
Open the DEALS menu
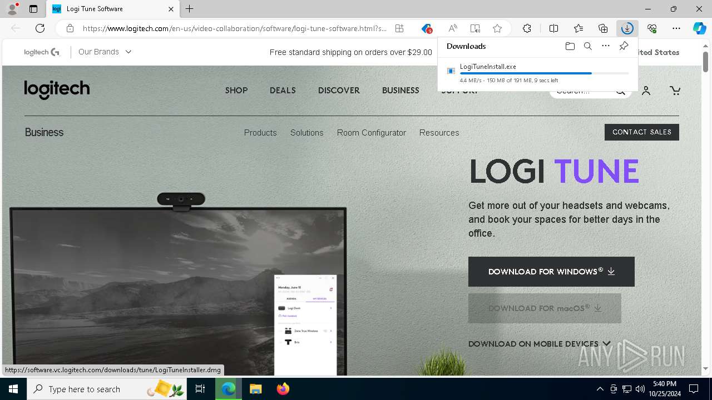[283, 90]
